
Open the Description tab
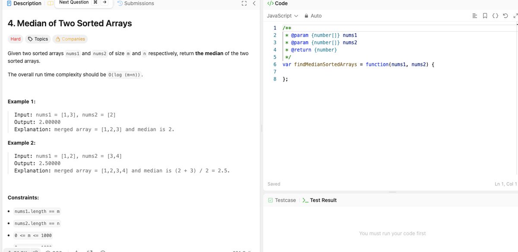[24, 3]
